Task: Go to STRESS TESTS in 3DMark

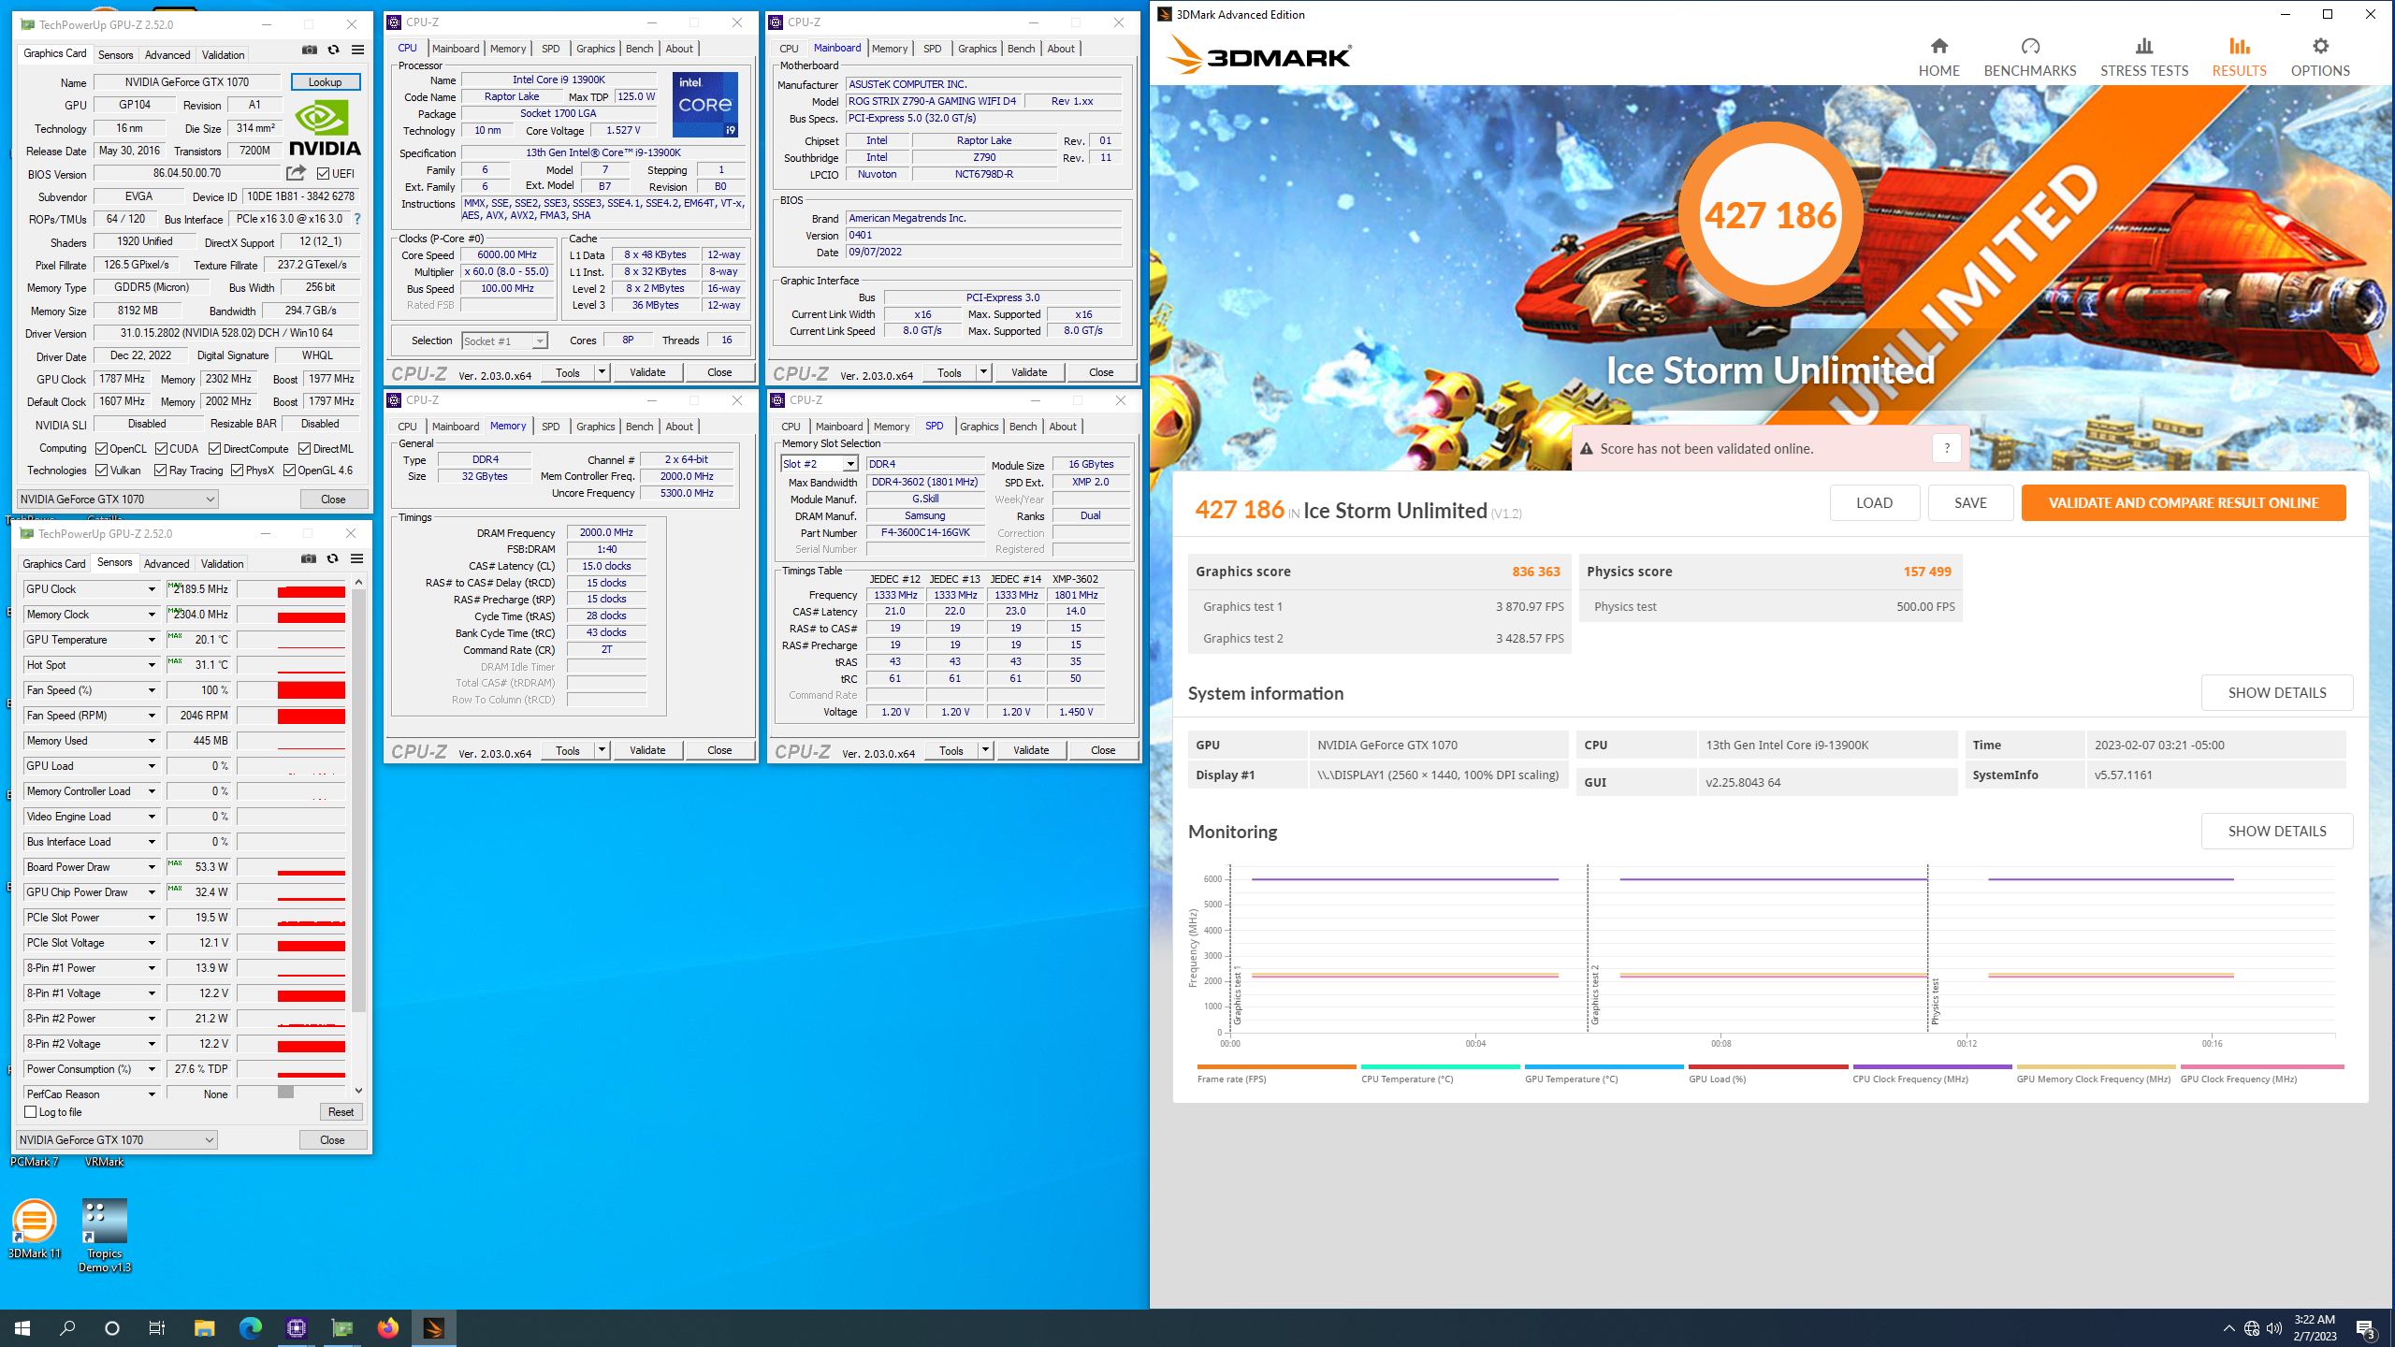Action: pos(2143,58)
